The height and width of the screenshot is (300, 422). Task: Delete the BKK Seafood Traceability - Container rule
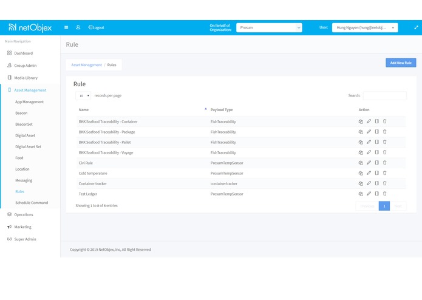(384, 121)
